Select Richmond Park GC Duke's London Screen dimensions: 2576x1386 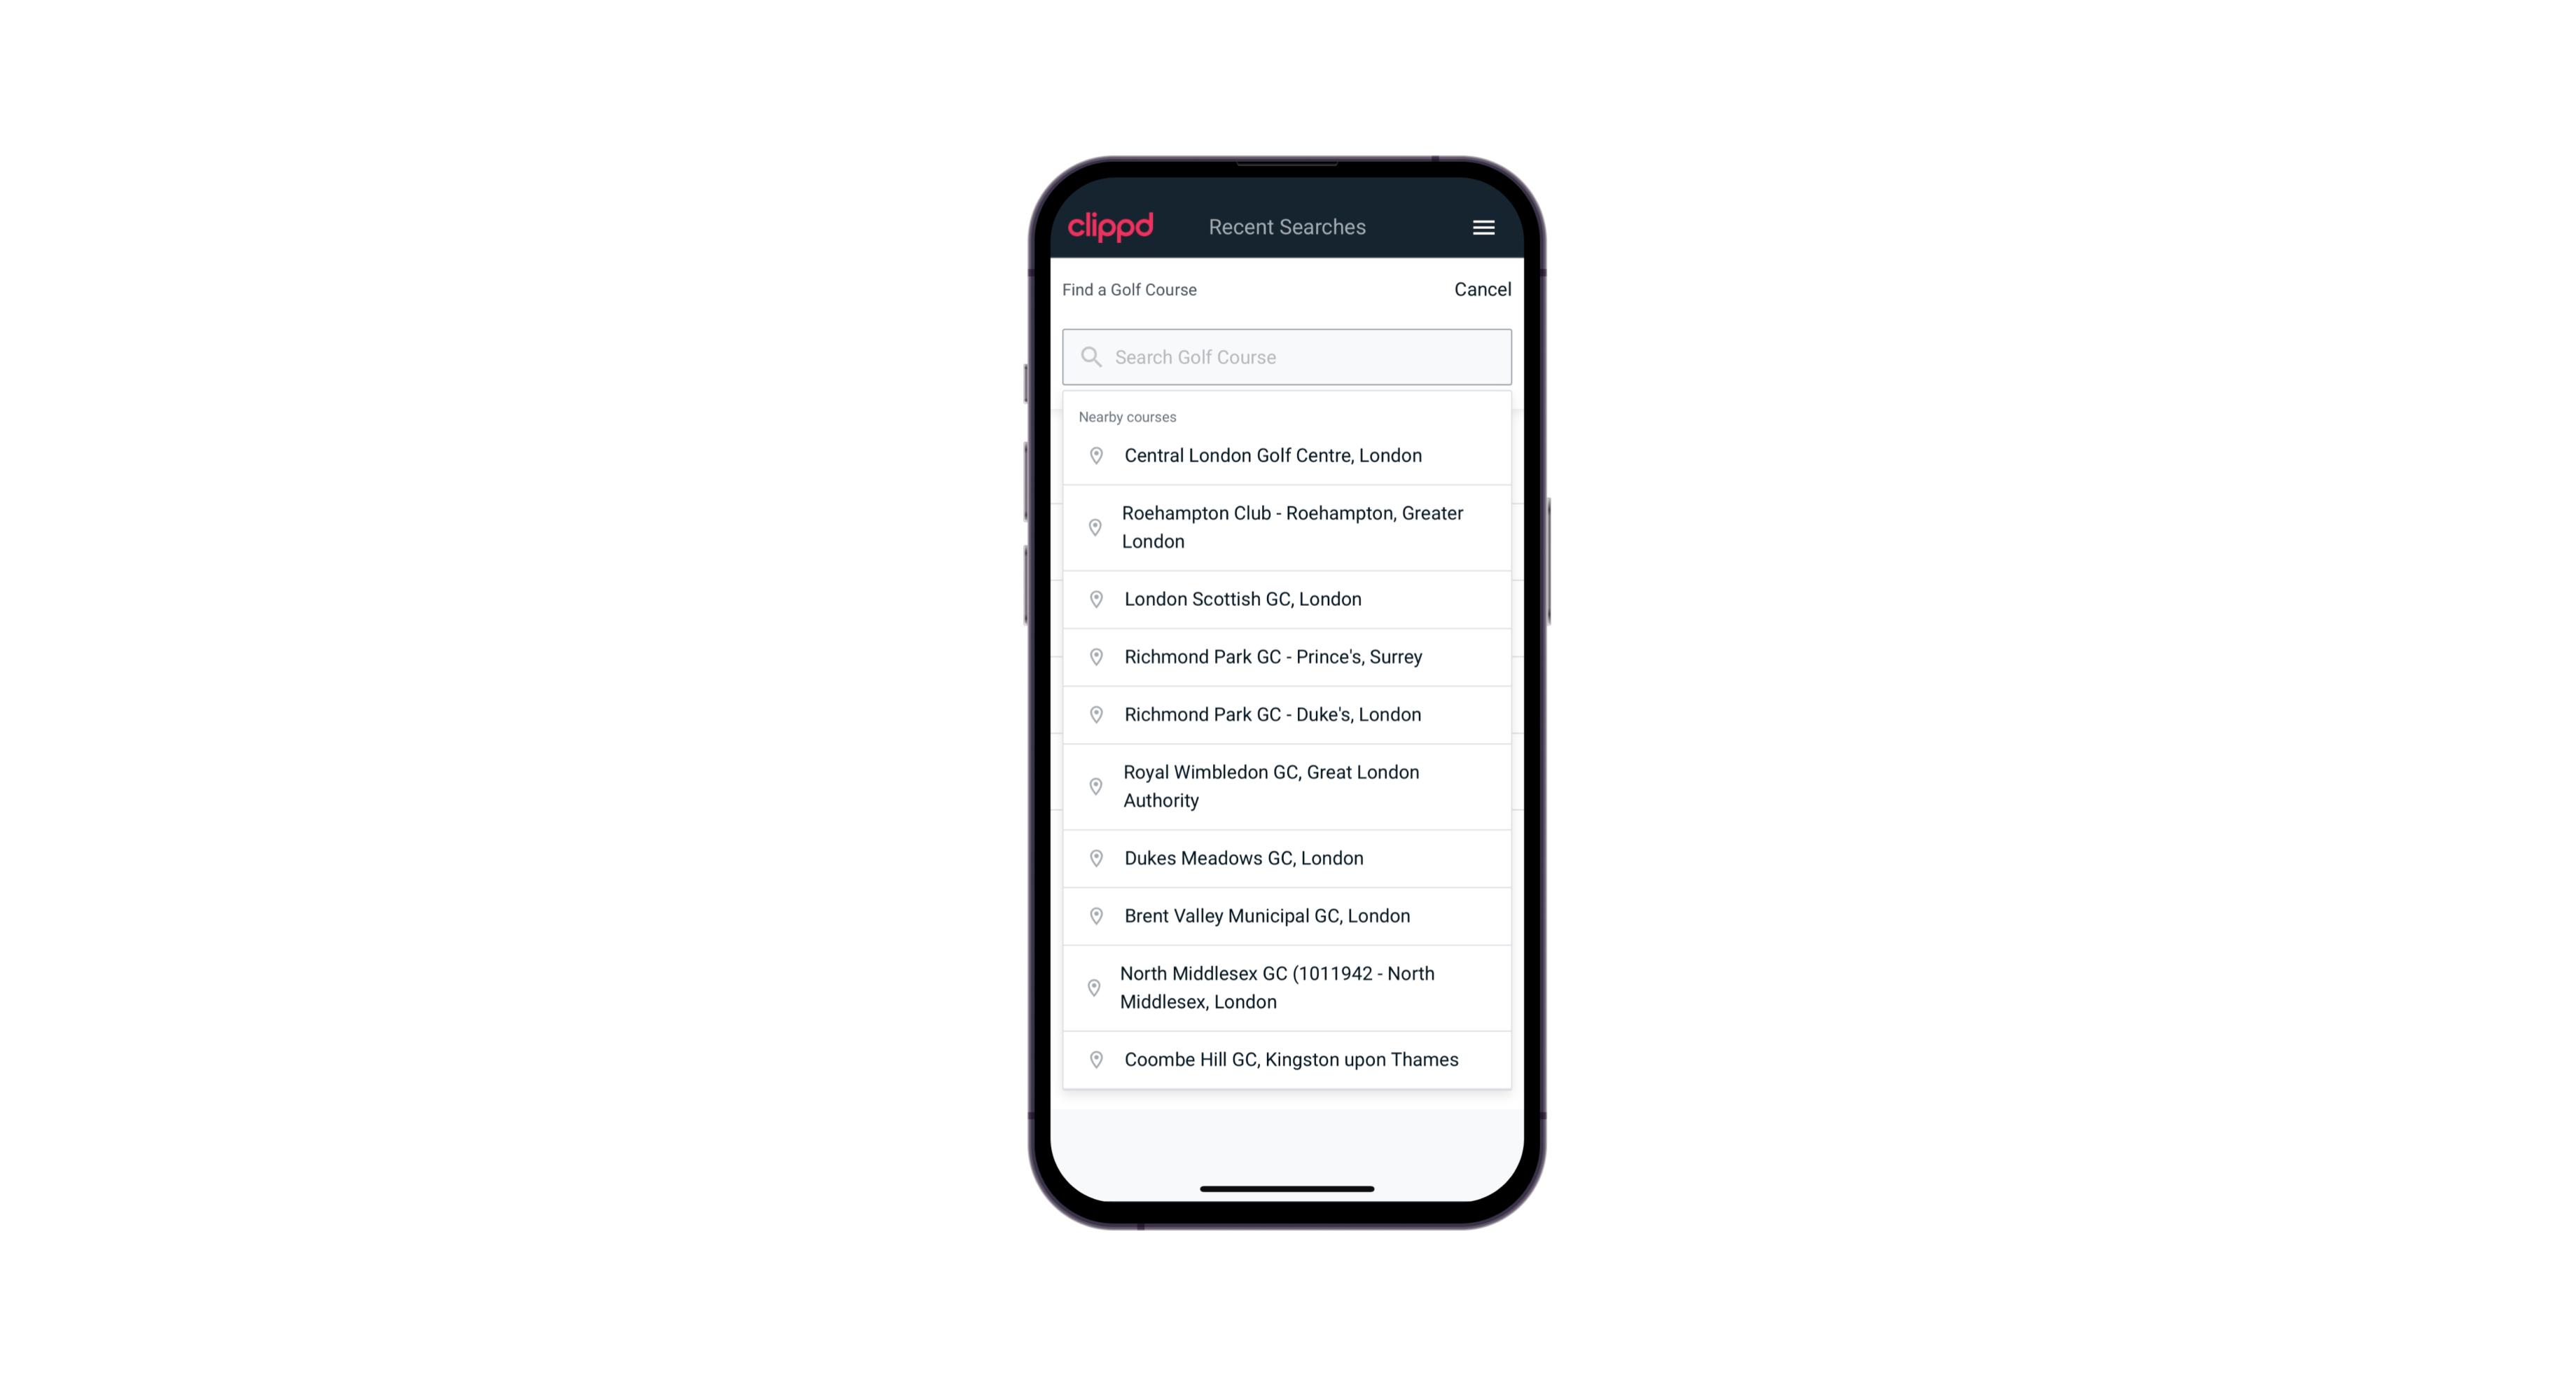1288,714
